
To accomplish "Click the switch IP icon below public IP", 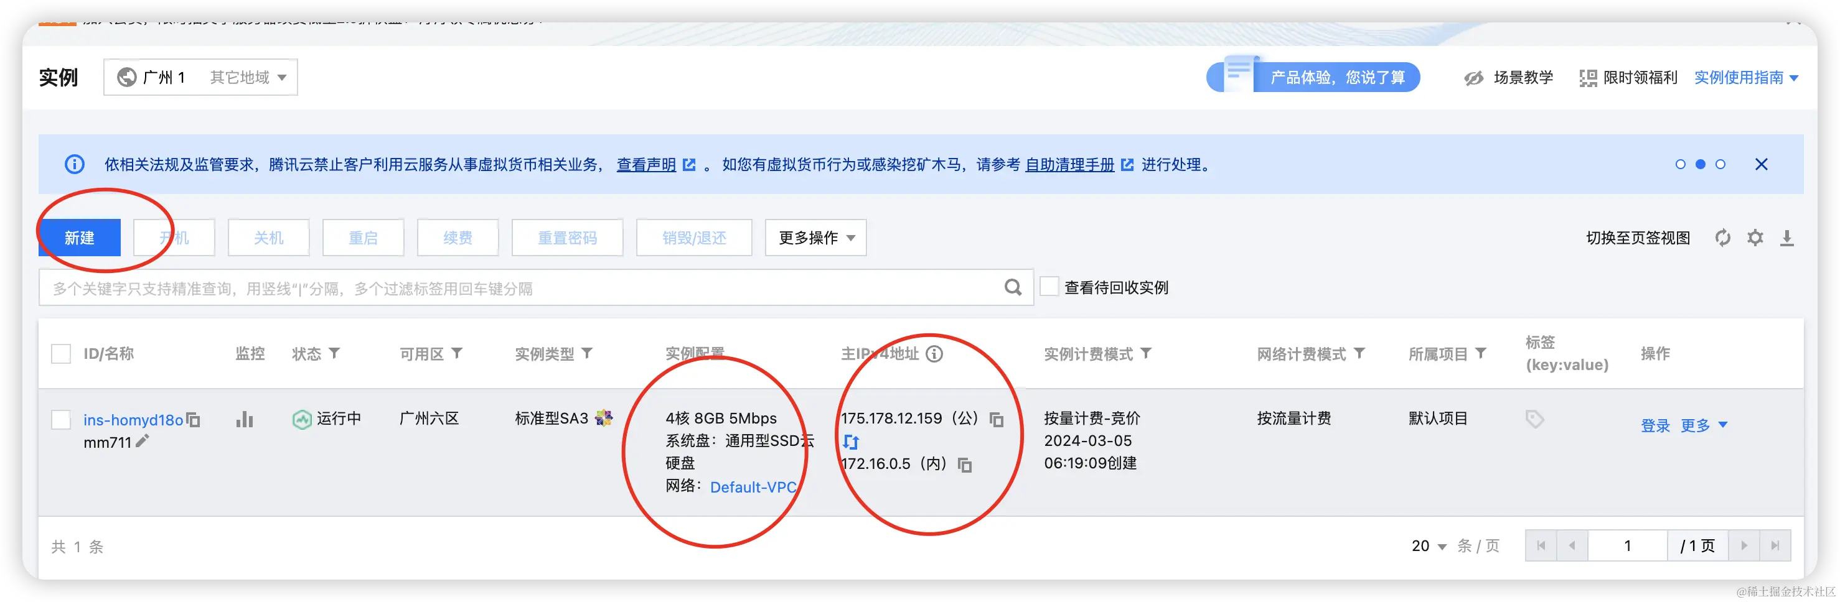I will 850,442.
